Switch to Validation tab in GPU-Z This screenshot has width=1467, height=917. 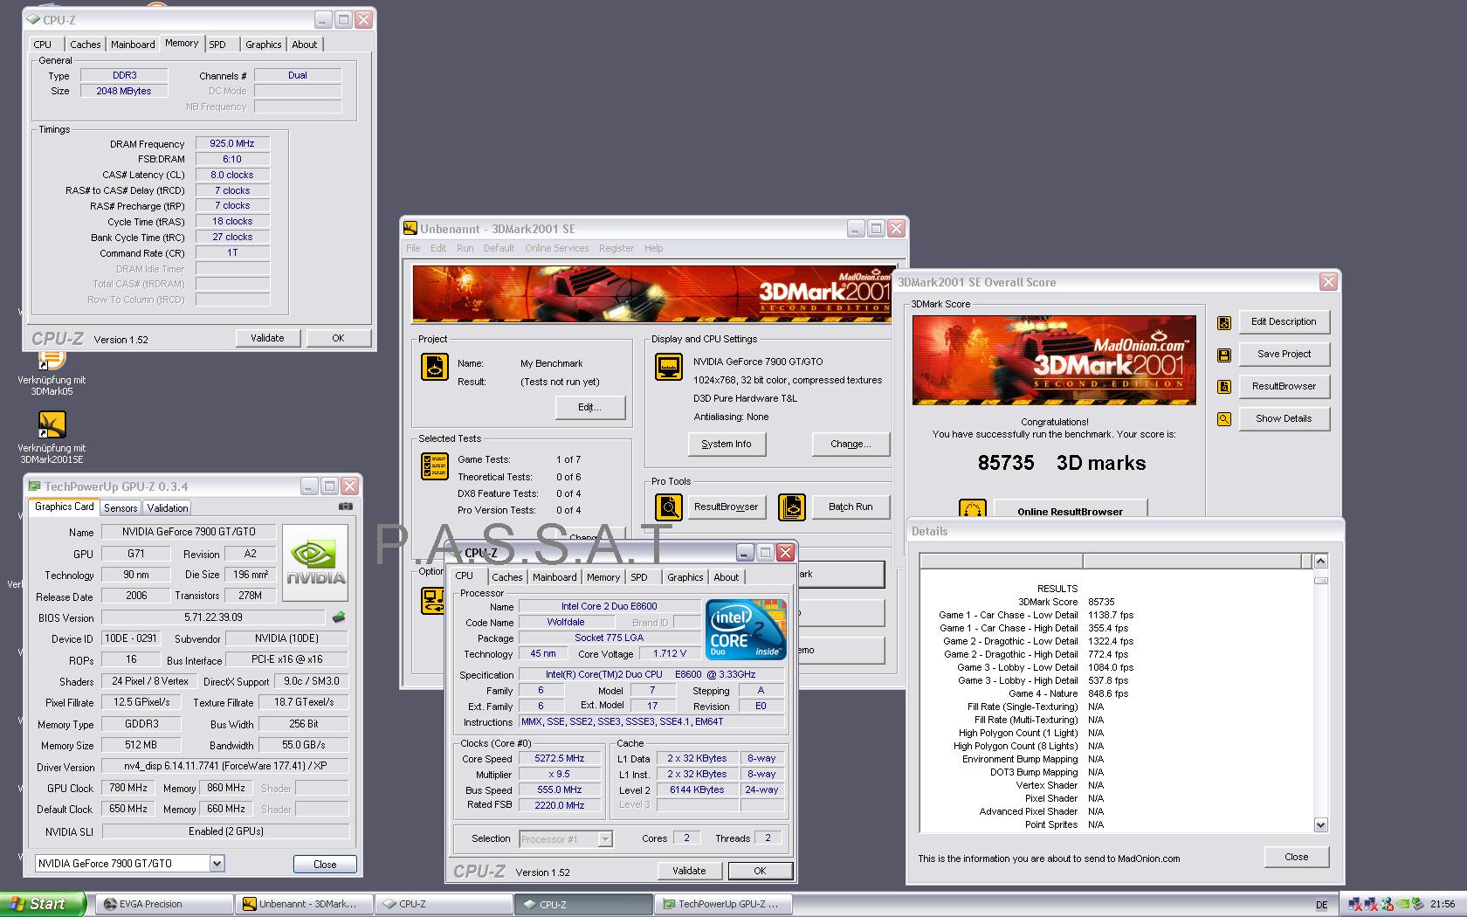point(167,508)
